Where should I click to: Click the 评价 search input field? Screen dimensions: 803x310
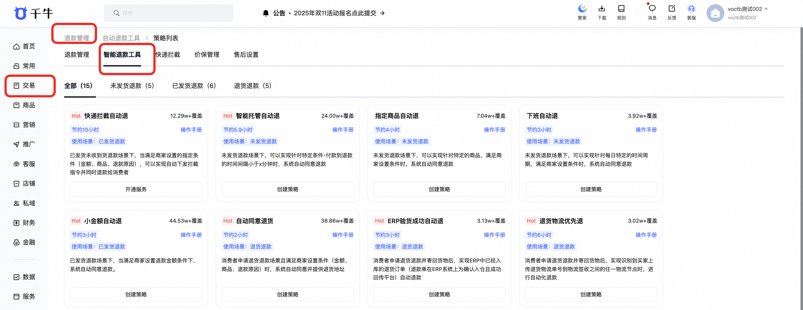[x=168, y=13]
